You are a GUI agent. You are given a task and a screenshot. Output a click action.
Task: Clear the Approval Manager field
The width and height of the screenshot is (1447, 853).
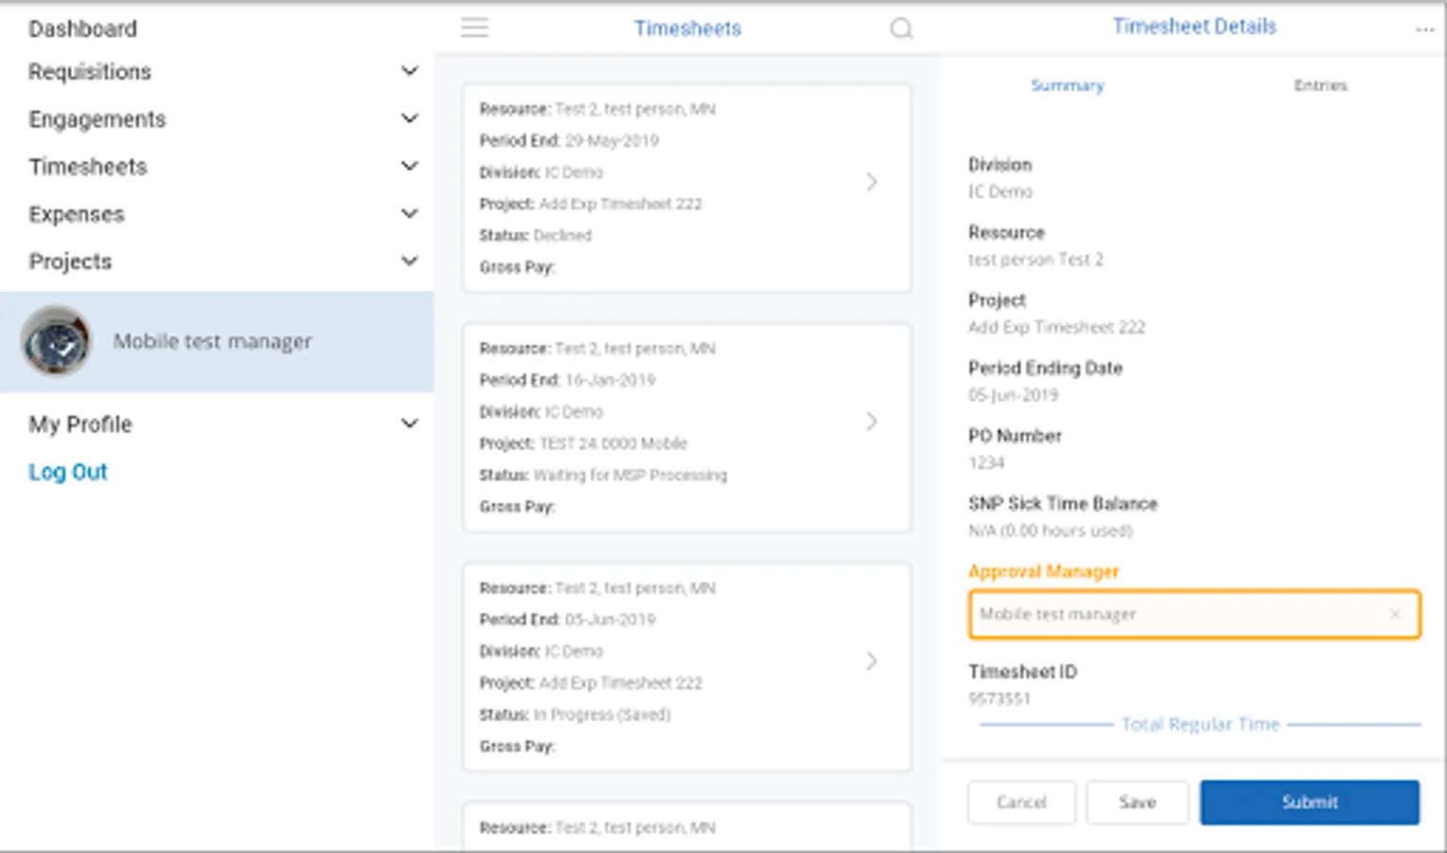point(1395,614)
